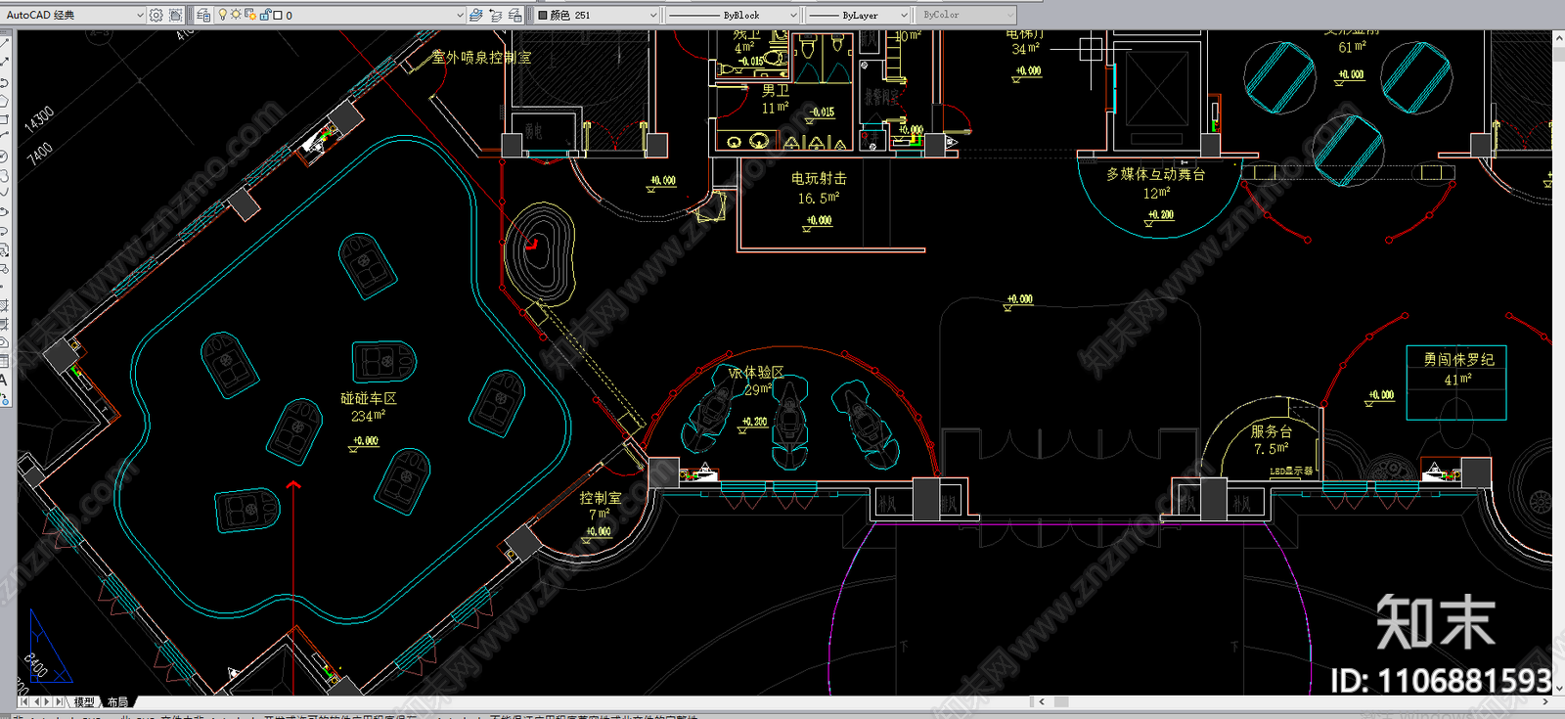Click layer 0 color square swatch
The width and height of the screenshot is (1565, 719).
click(278, 15)
